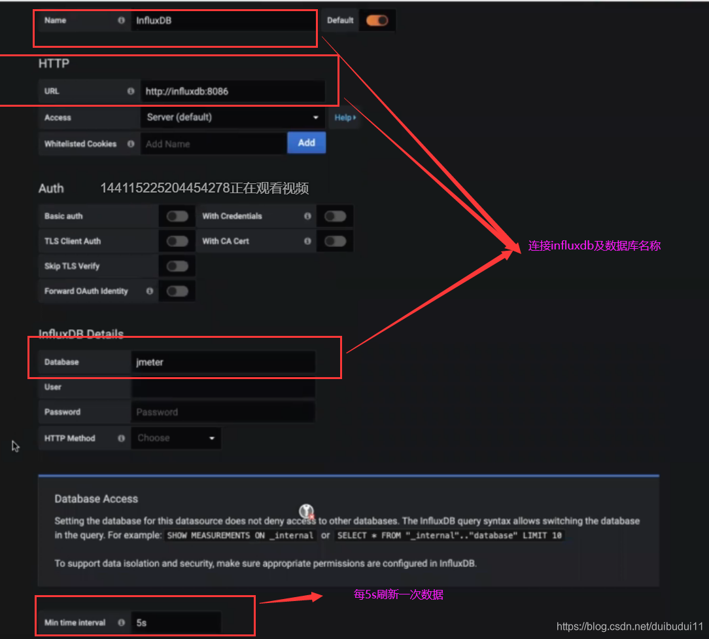Viewport: 709px width, 639px height.
Task: Click the info icon next to Name
Action: tap(121, 20)
